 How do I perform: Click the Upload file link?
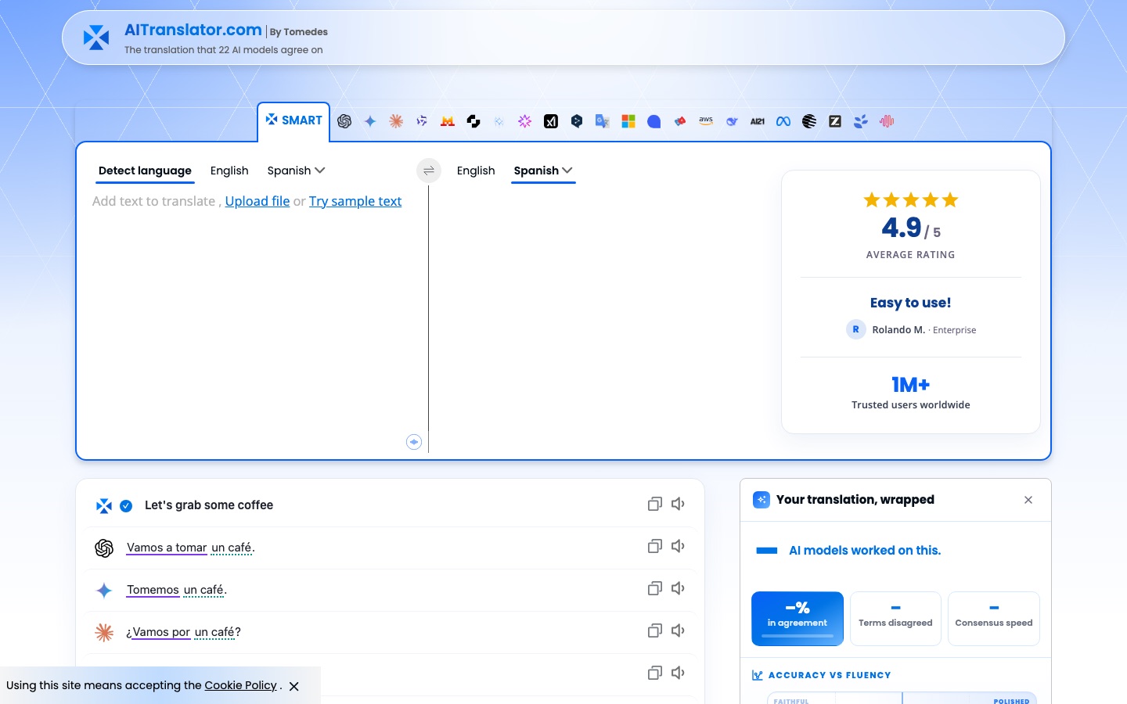(x=257, y=201)
